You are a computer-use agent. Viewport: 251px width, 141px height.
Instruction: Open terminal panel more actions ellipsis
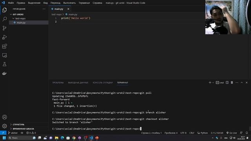point(237,83)
